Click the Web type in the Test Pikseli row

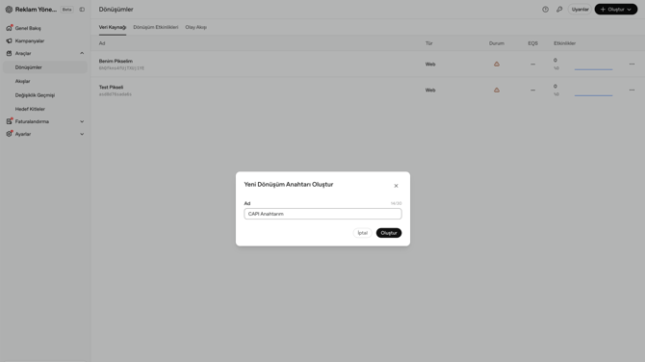(x=430, y=90)
